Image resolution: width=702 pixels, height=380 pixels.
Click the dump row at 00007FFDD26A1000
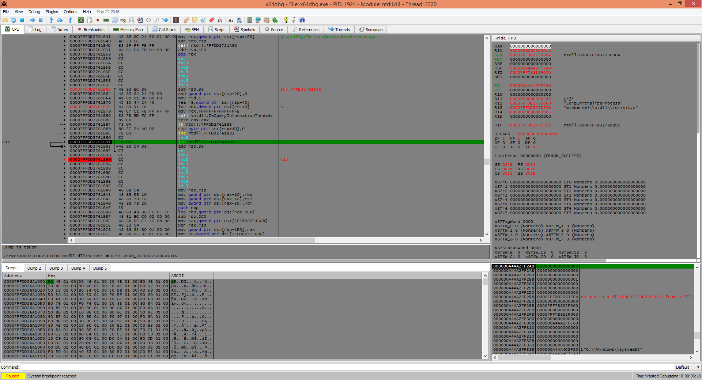click(107, 282)
